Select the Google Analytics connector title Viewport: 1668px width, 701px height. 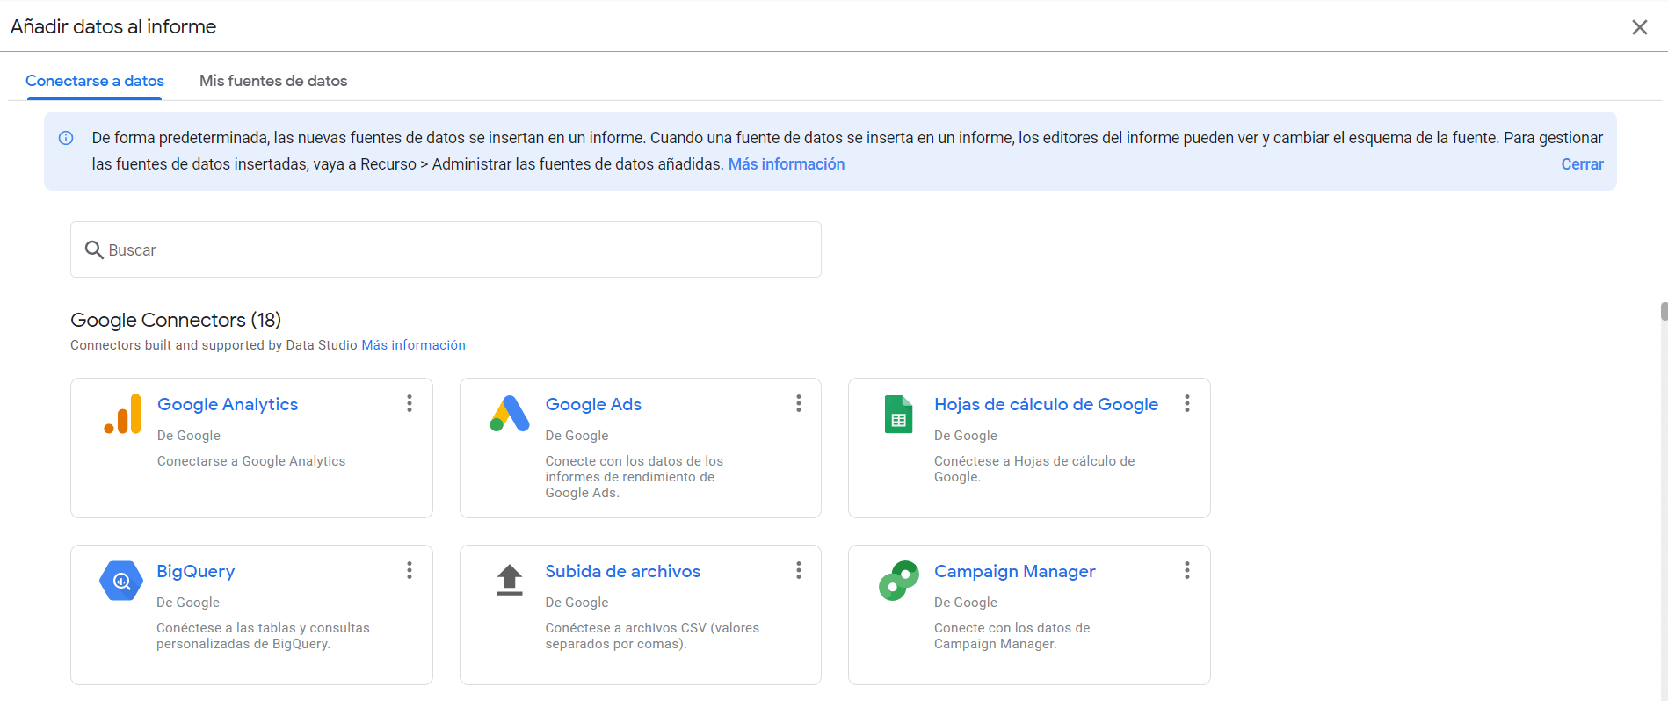pyautogui.click(x=228, y=404)
